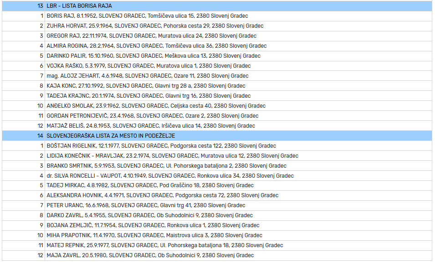Click the MIHA PRAPOTNIK candidate row

pos(217,235)
